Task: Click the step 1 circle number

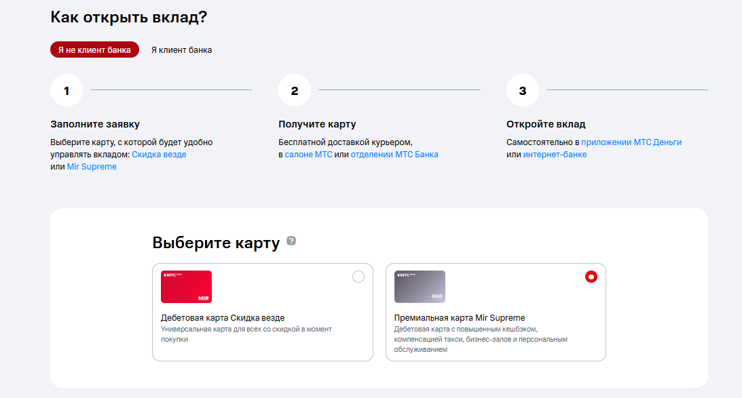Action: [67, 91]
